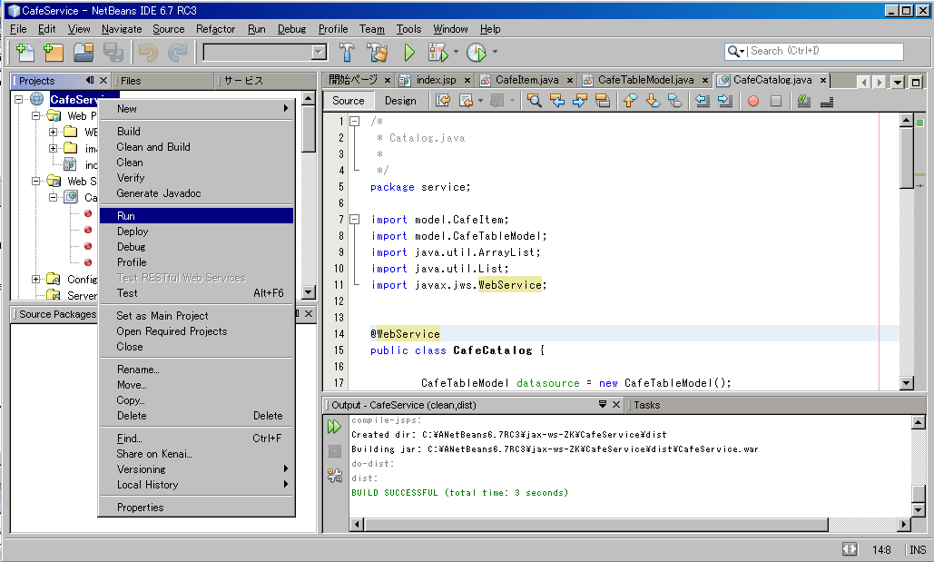
Task: Open the Tools menu in menu bar
Action: click(x=408, y=29)
